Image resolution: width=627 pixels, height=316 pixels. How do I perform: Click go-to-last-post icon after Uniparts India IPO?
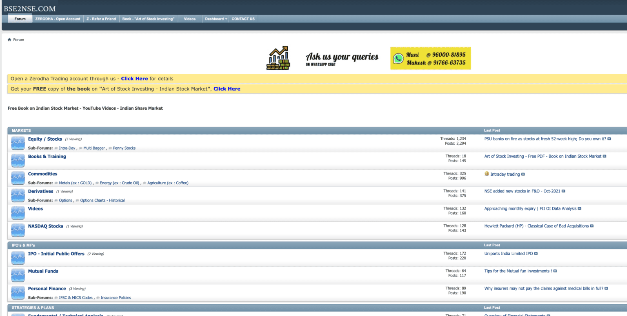pos(536,254)
